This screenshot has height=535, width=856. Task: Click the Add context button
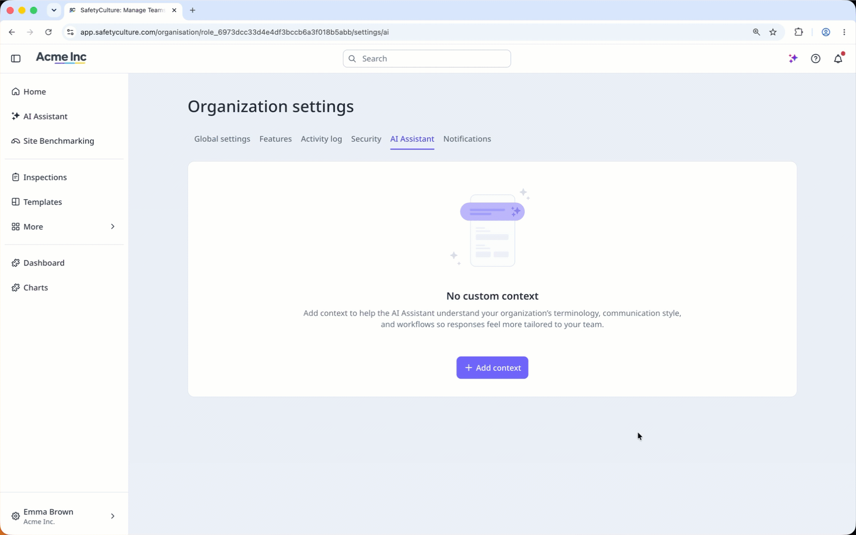tap(492, 368)
